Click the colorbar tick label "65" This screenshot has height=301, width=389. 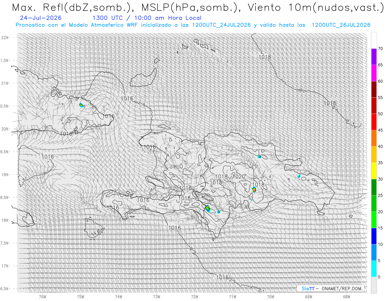click(x=380, y=65)
